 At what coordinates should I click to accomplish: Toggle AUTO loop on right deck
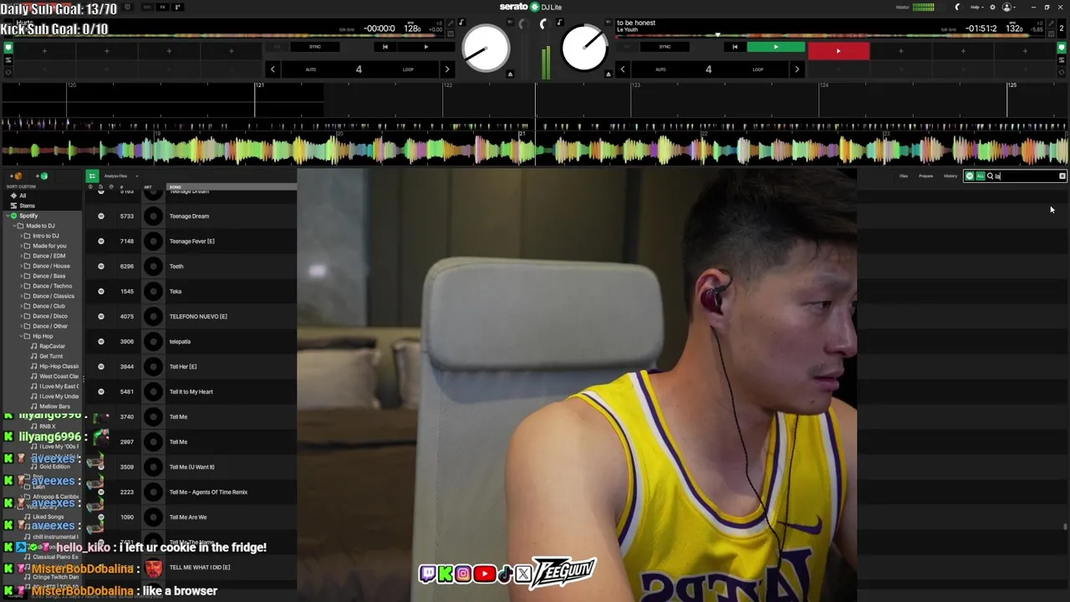[x=660, y=69]
